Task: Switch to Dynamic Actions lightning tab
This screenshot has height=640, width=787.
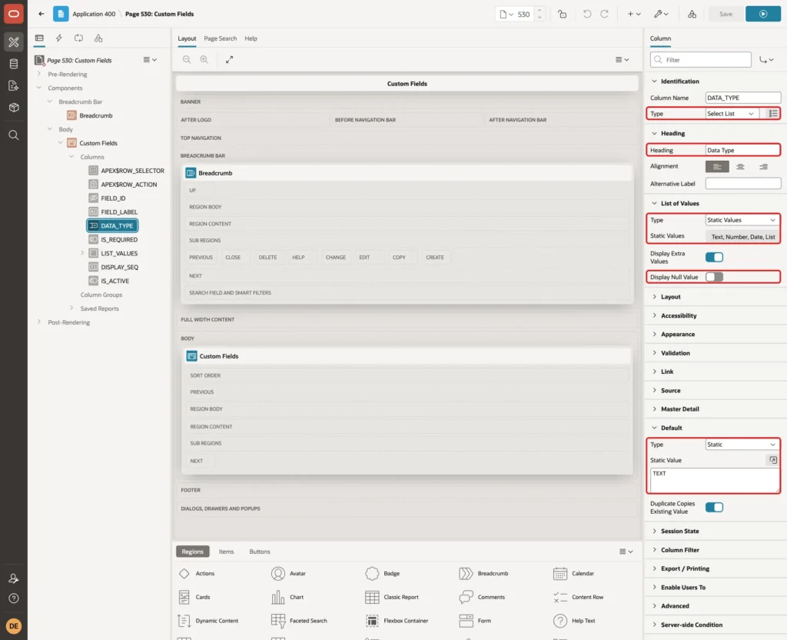Action: [58, 38]
